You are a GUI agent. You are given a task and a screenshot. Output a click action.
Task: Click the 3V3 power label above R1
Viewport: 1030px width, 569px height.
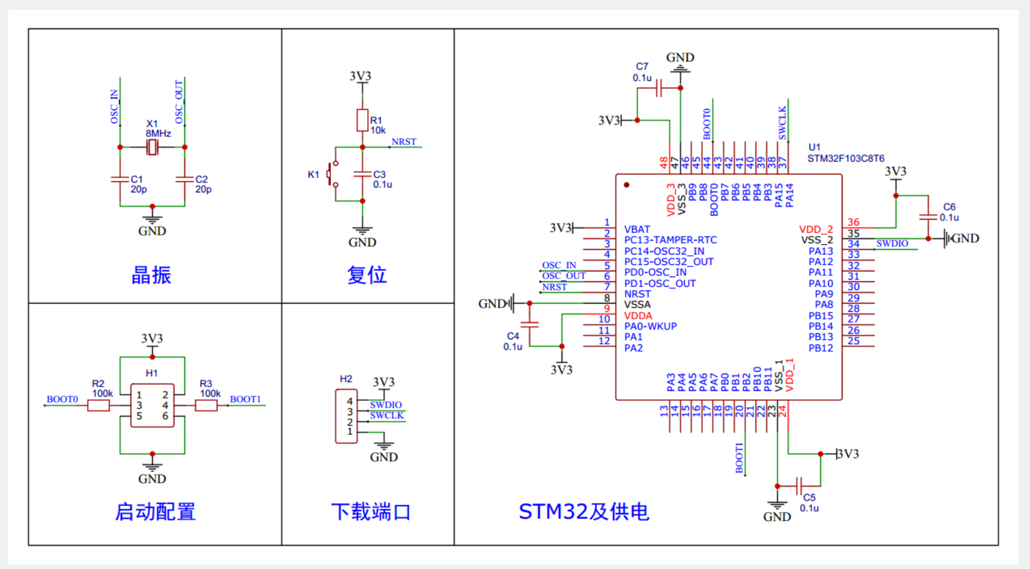(x=361, y=77)
